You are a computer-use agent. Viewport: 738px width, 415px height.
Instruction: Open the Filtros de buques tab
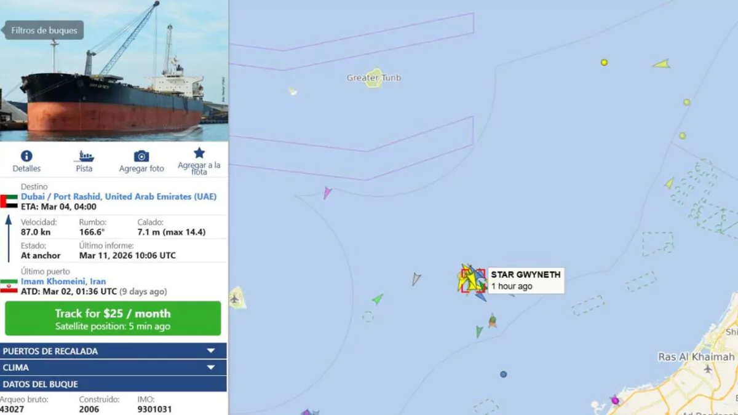click(x=44, y=30)
